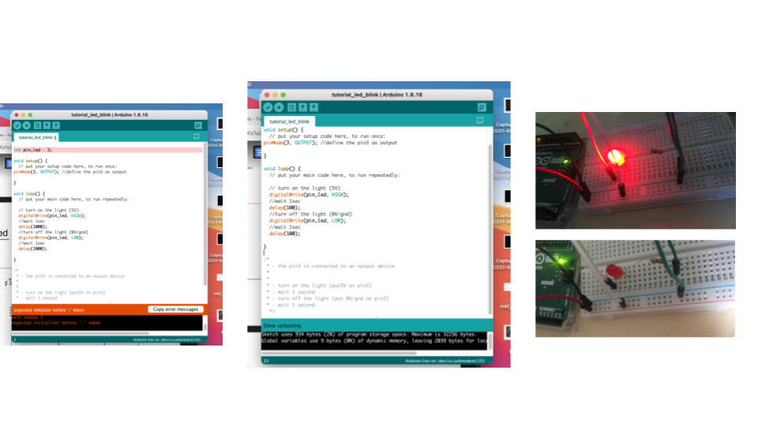
Task: Click Open sketch icon in Done uploading window
Action: [x=302, y=107]
